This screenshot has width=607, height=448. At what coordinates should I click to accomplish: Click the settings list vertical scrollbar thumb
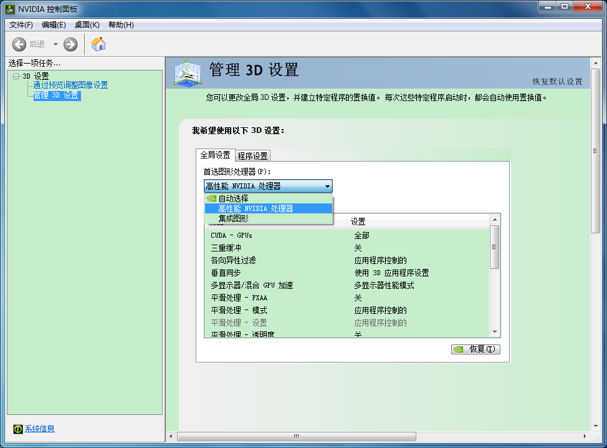(495, 247)
